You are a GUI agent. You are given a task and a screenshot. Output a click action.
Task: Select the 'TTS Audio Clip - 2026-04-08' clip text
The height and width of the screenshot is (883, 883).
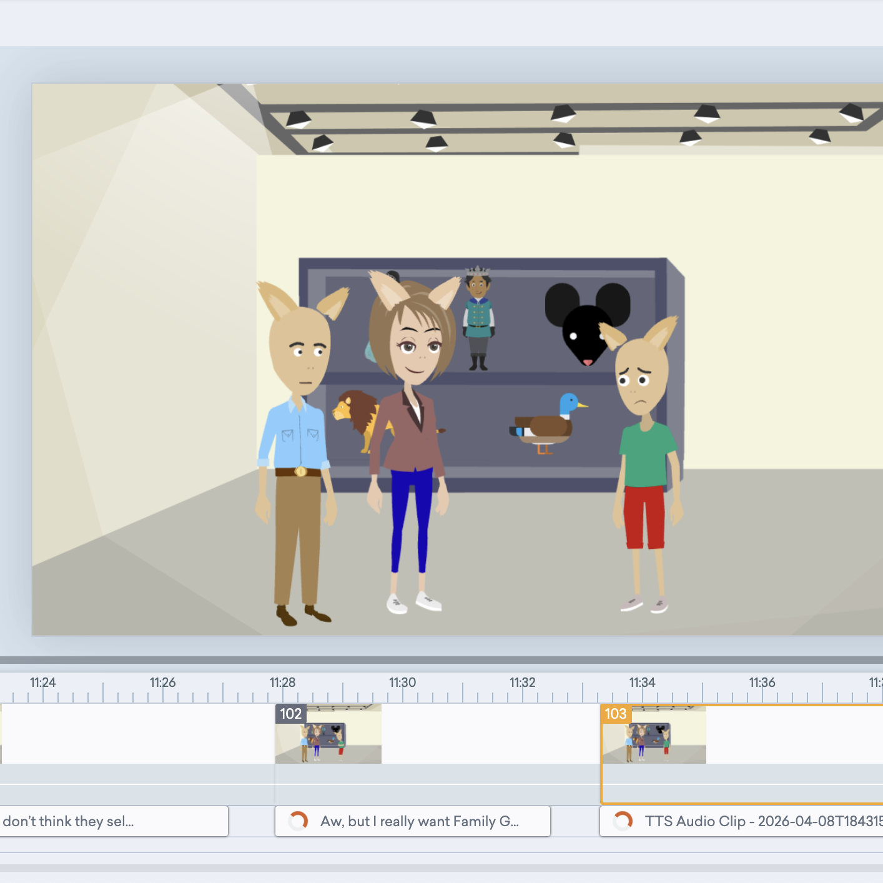764,821
